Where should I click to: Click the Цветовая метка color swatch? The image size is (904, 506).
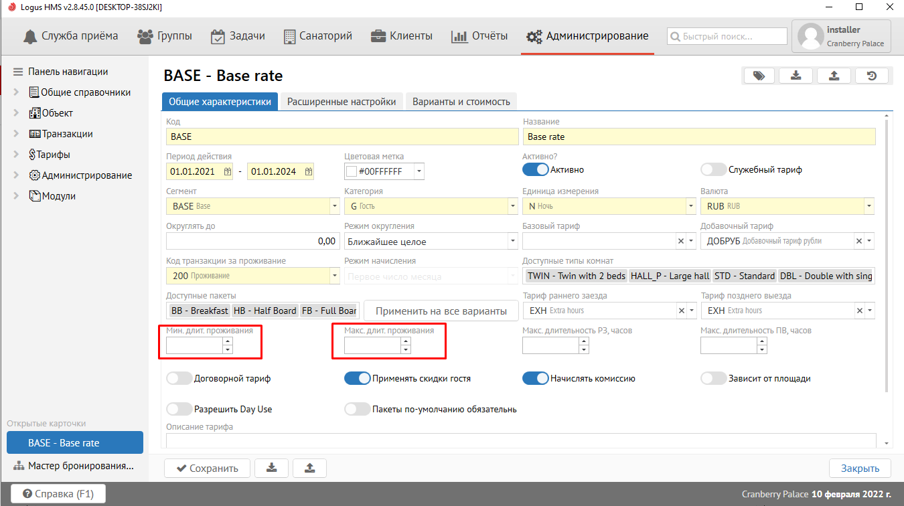pos(351,172)
